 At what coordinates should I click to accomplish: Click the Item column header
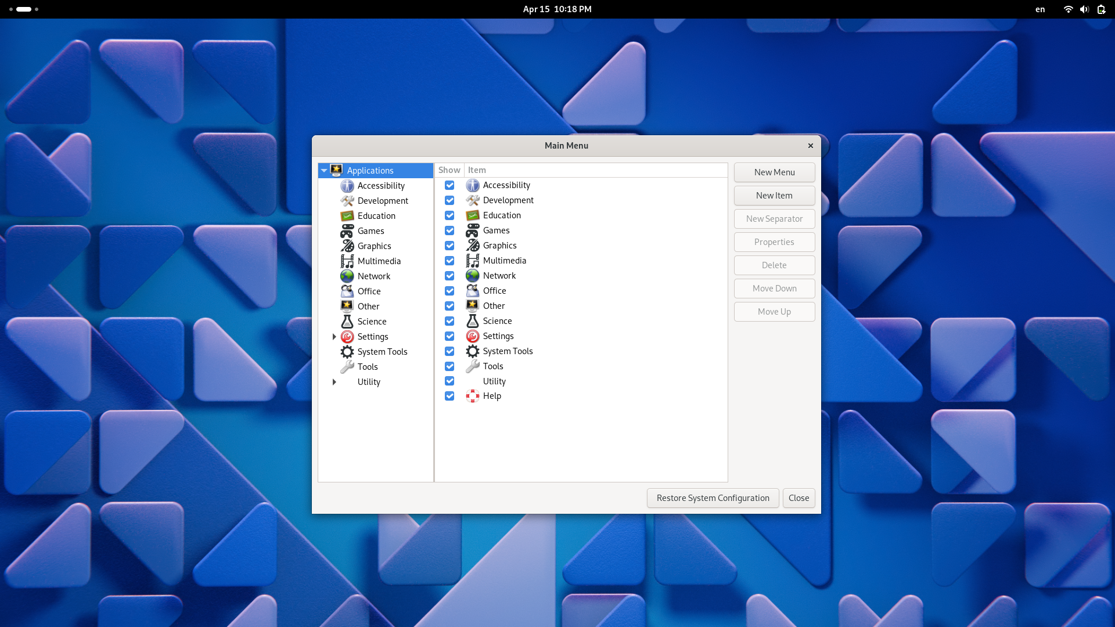pyautogui.click(x=596, y=170)
